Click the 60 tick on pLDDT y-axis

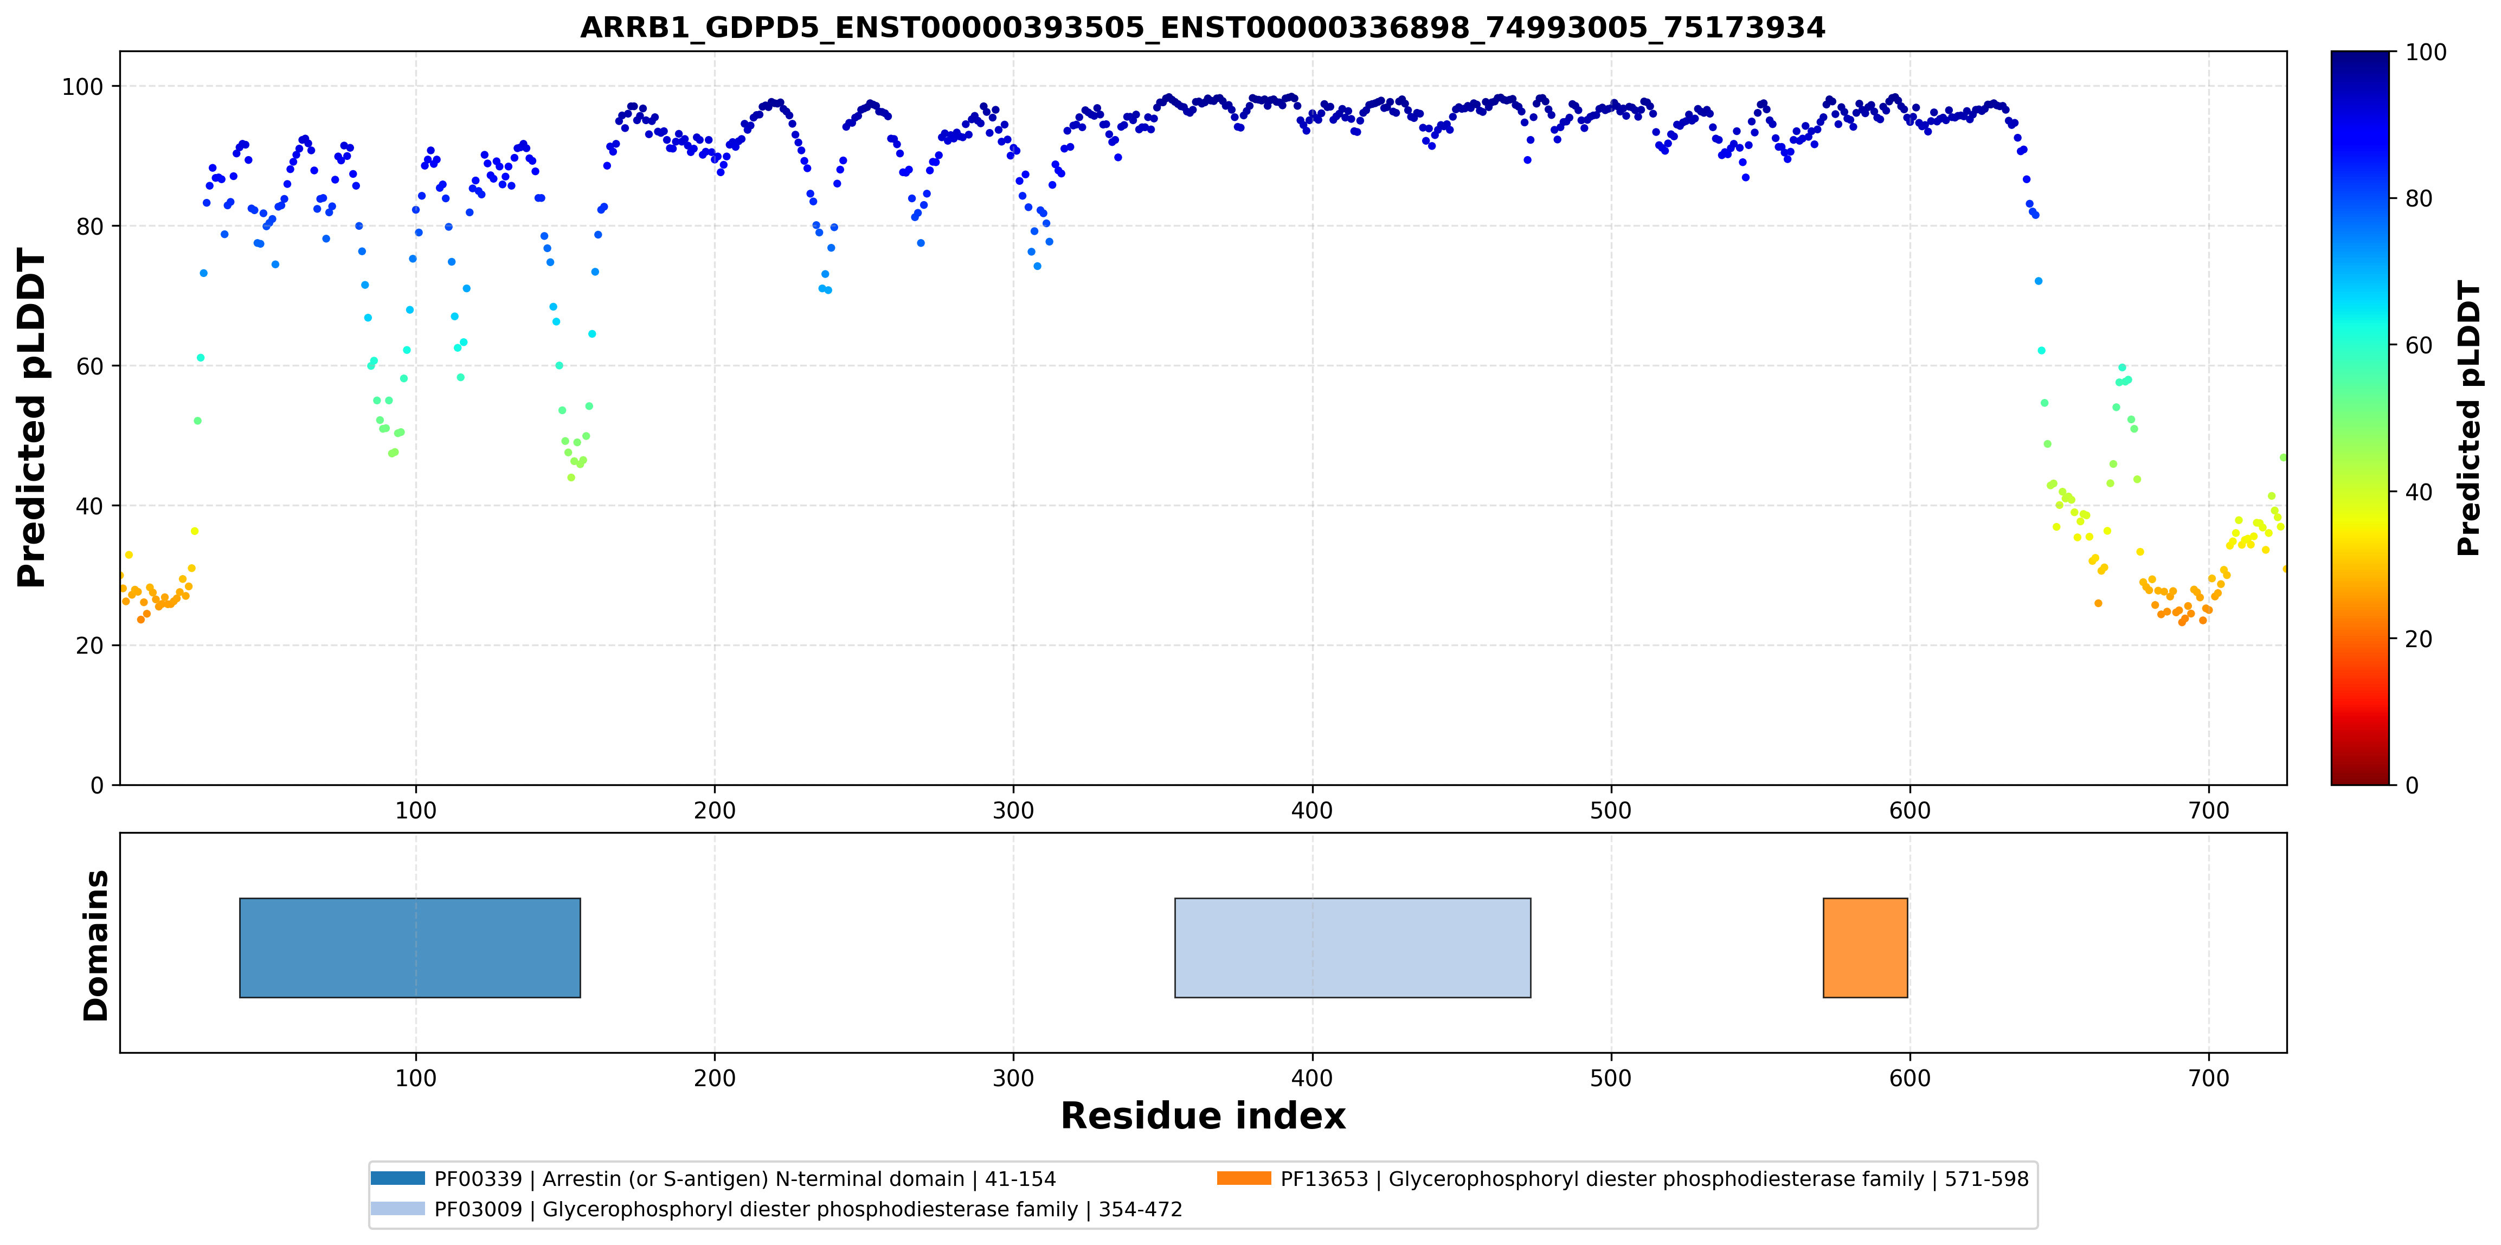[x=89, y=366]
